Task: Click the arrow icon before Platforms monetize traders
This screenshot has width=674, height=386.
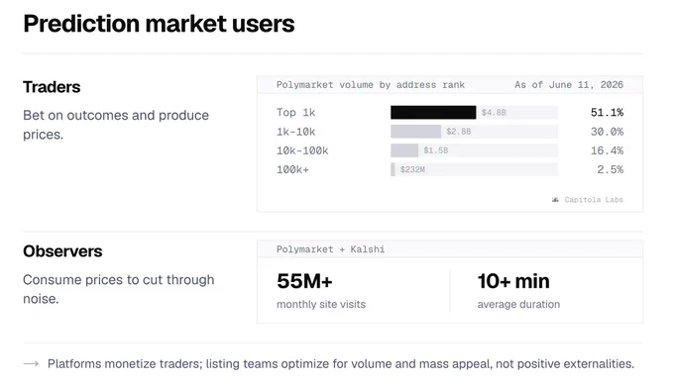Action: pos(31,364)
